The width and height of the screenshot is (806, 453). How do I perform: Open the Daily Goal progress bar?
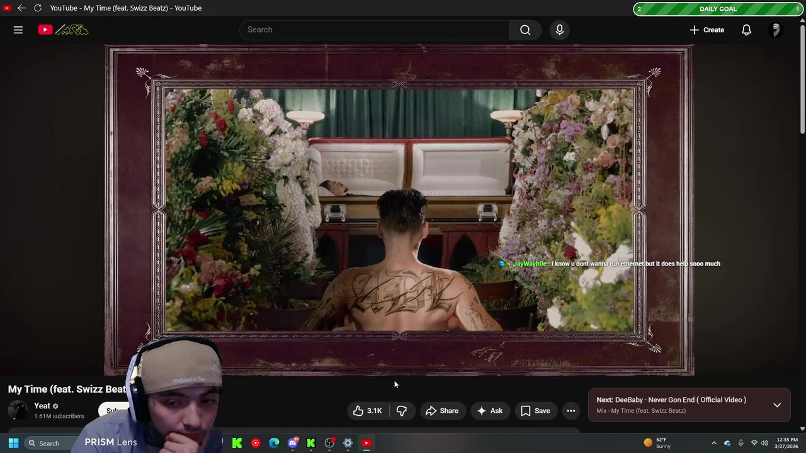click(718, 9)
